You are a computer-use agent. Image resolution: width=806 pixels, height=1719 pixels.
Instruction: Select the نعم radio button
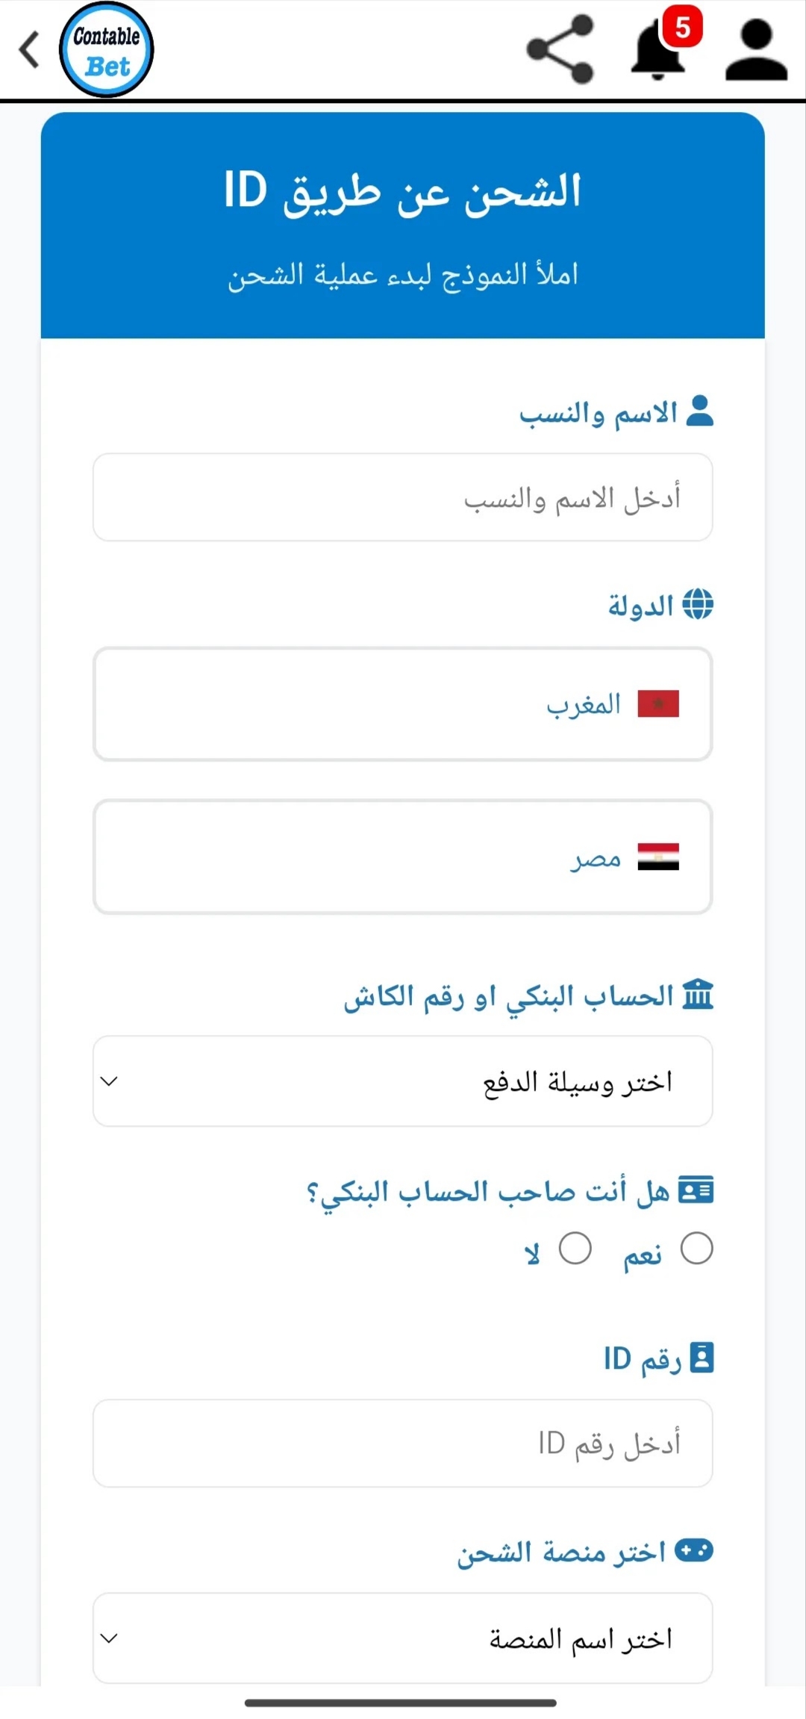click(697, 1249)
